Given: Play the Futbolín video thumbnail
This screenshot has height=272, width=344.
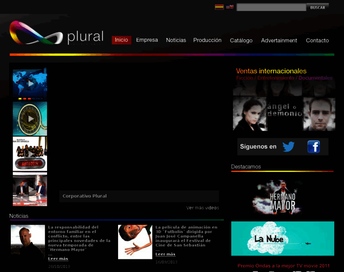Looking at the screenshot, I should click(x=30, y=154).
